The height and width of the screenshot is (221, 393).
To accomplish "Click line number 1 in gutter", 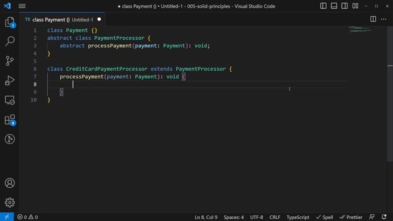I will (35, 30).
